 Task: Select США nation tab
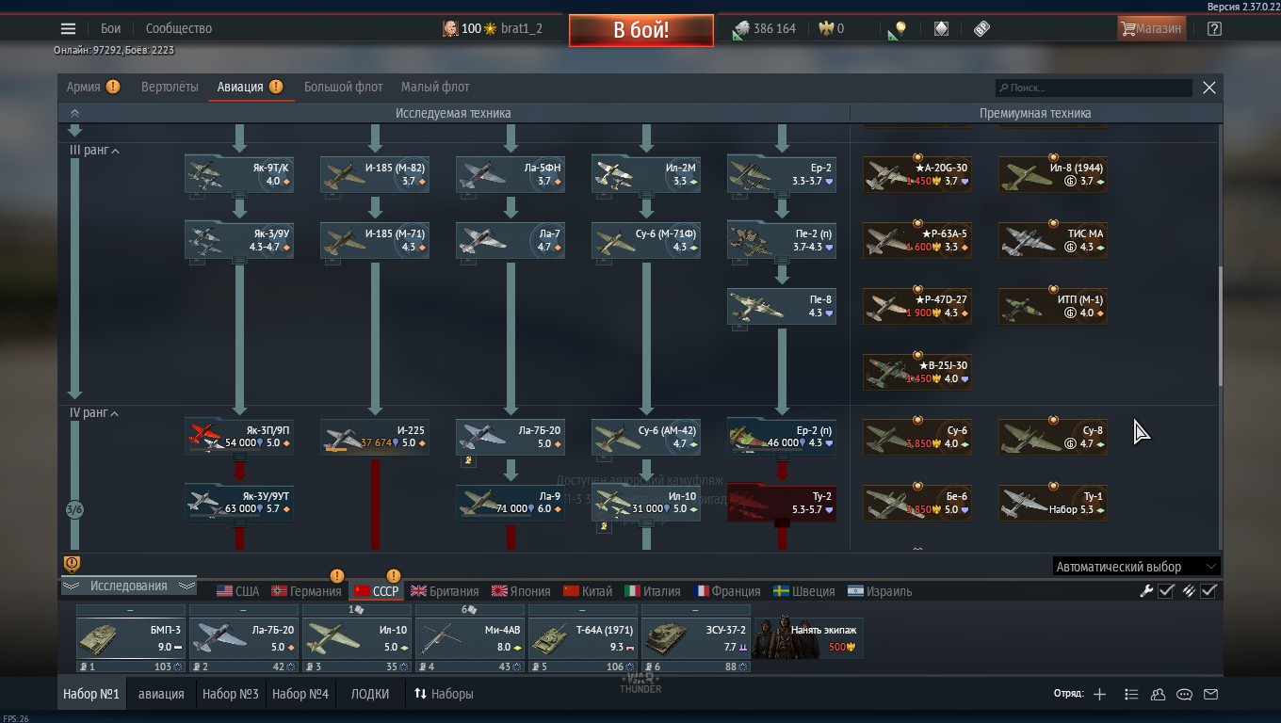pyautogui.click(x=237, y=591)
